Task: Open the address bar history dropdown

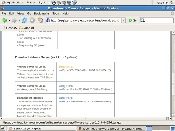Action: [x=124, y=20]
